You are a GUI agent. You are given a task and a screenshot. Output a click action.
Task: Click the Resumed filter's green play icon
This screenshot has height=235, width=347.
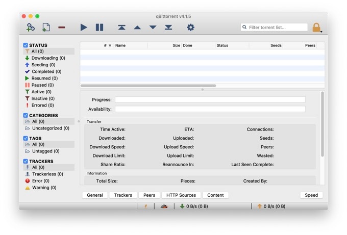(27, 79)
